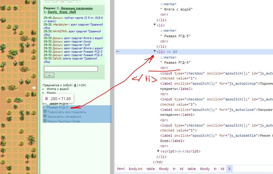Click the Предметов с собой: label

[58, 85]
